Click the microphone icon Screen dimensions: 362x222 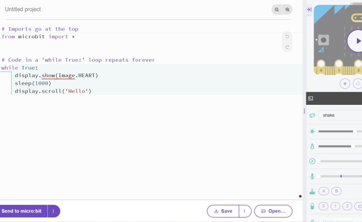pyautogui.click(x=312, y=176)
